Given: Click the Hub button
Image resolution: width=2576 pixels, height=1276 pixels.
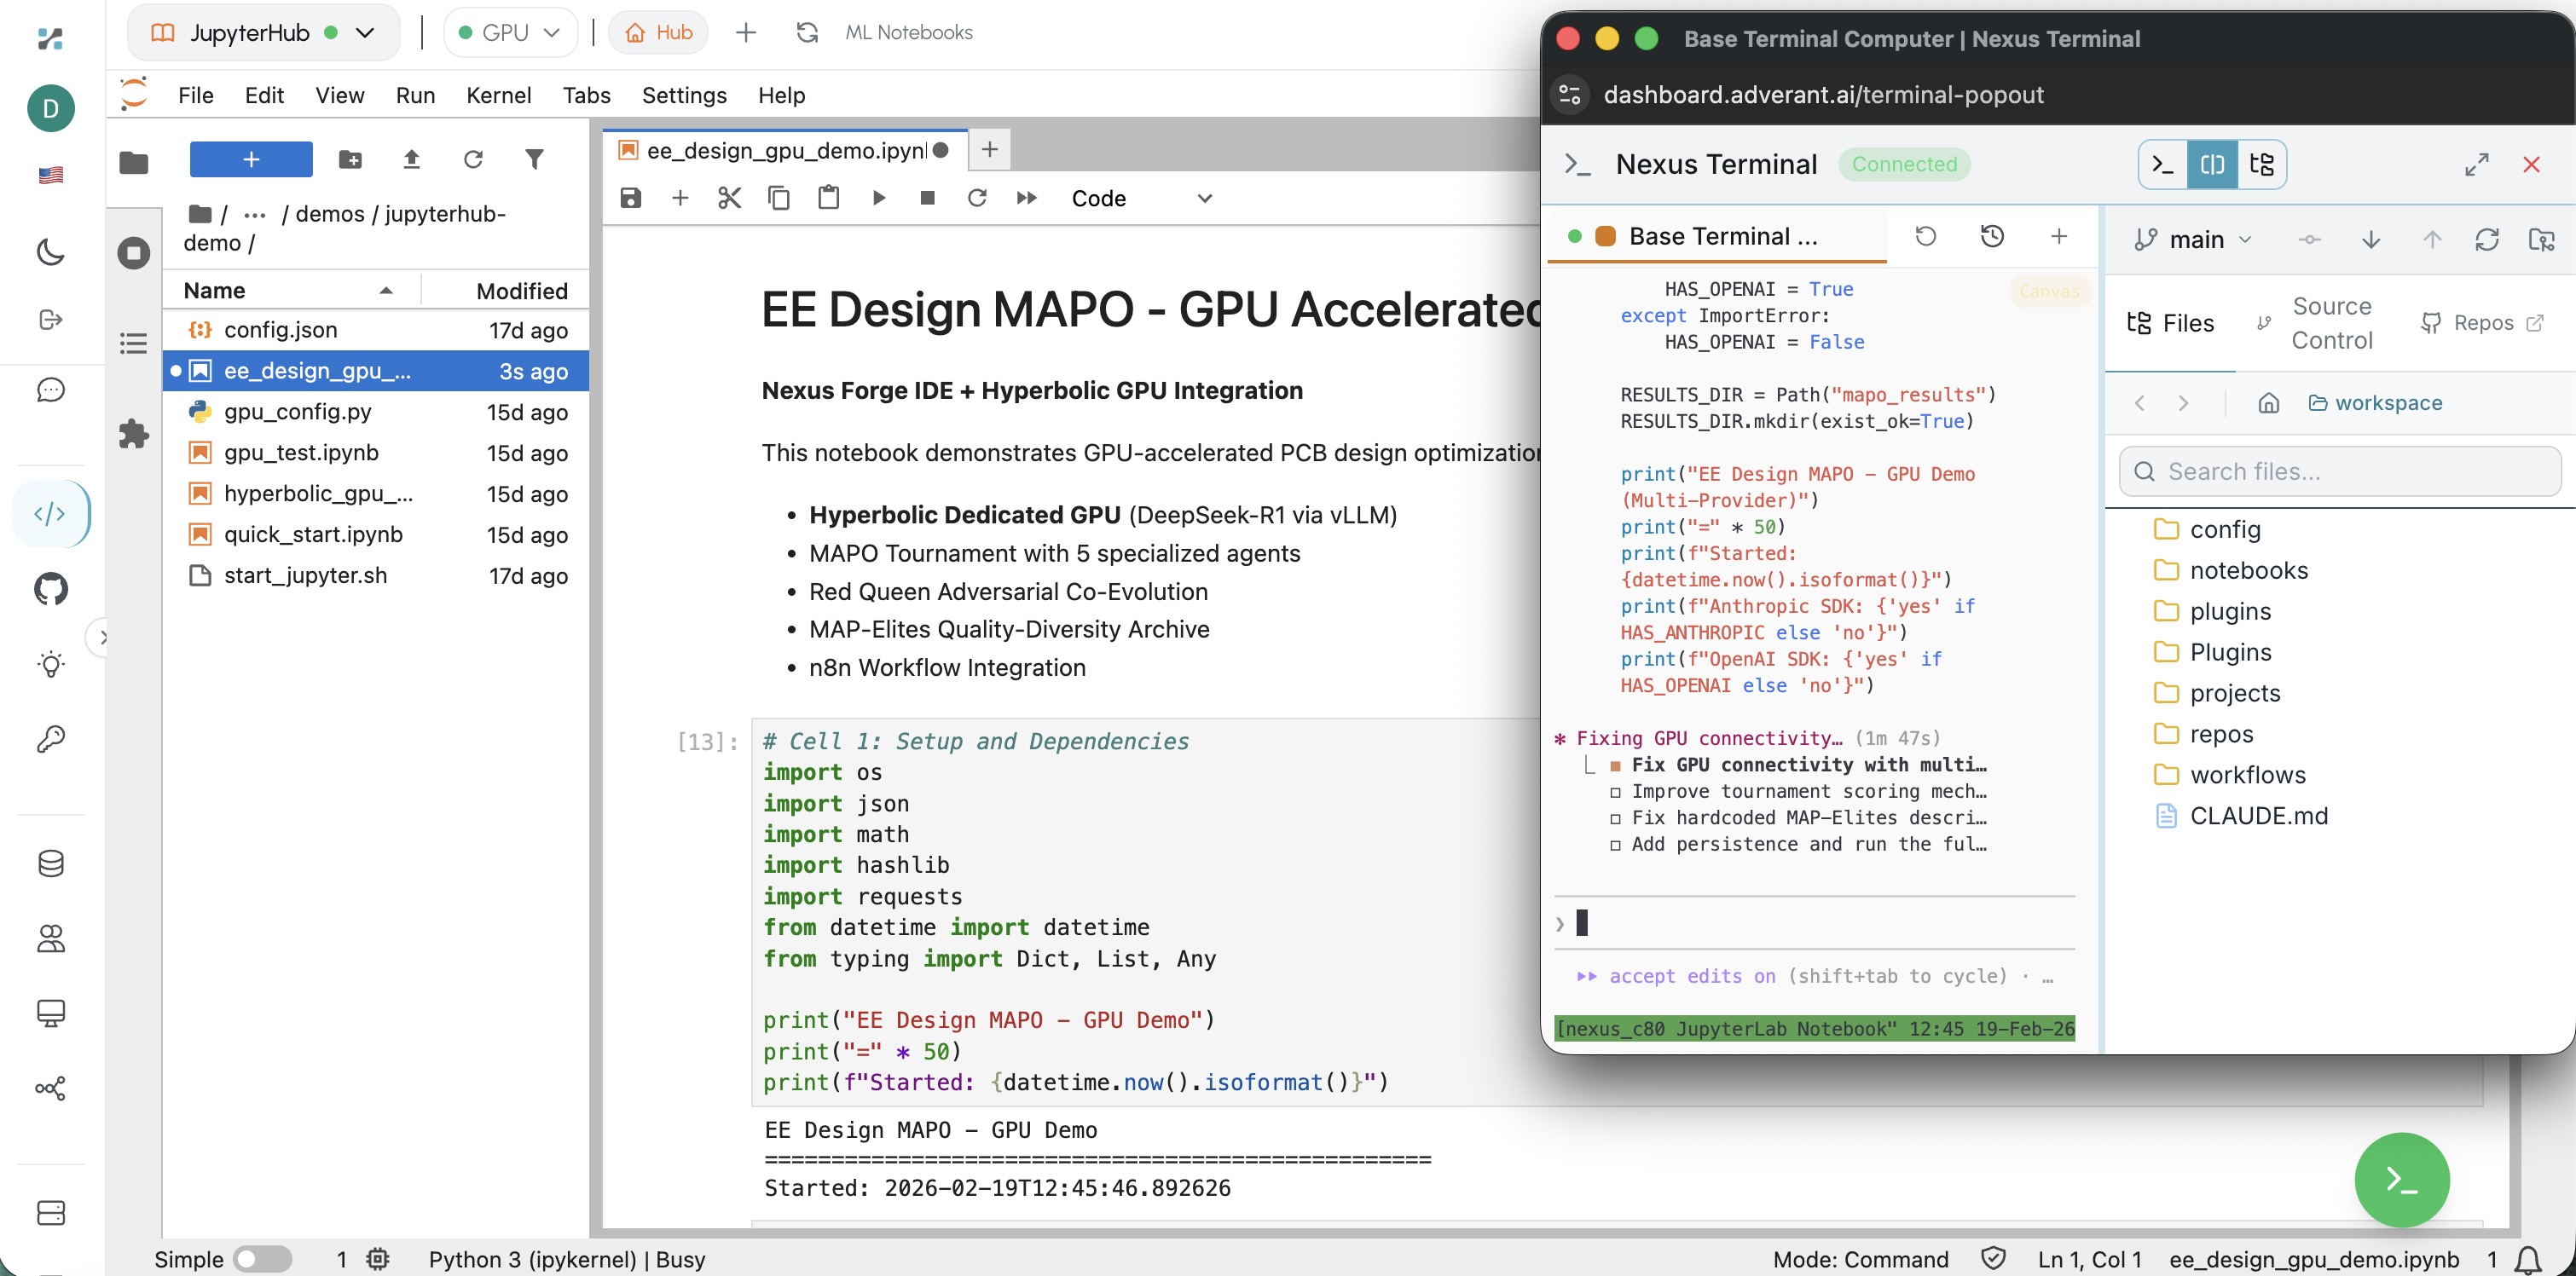Looking at the screenshot, I should [658, 31].
